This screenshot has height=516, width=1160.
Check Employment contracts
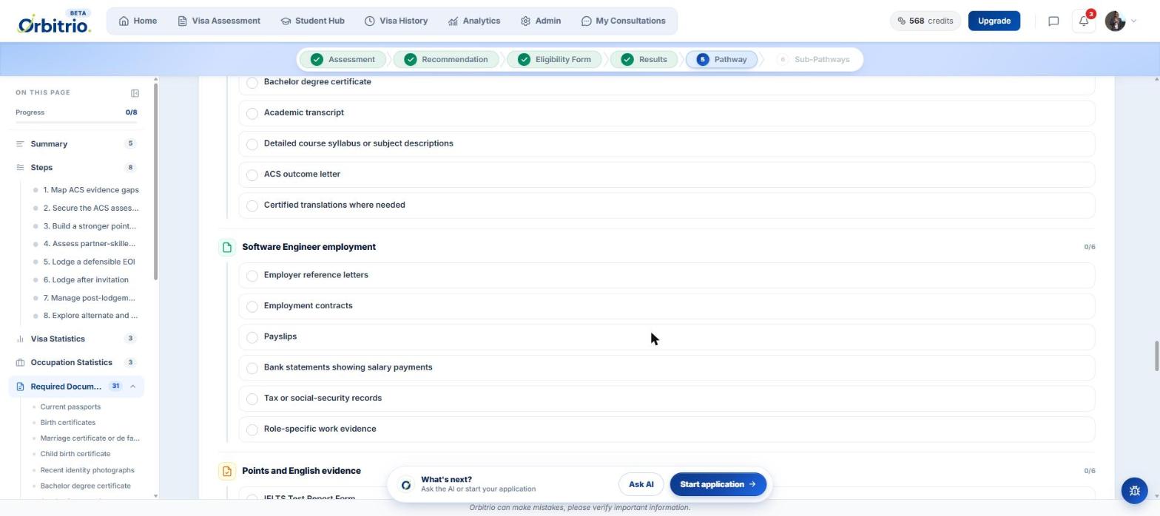(x=252, y=306)
